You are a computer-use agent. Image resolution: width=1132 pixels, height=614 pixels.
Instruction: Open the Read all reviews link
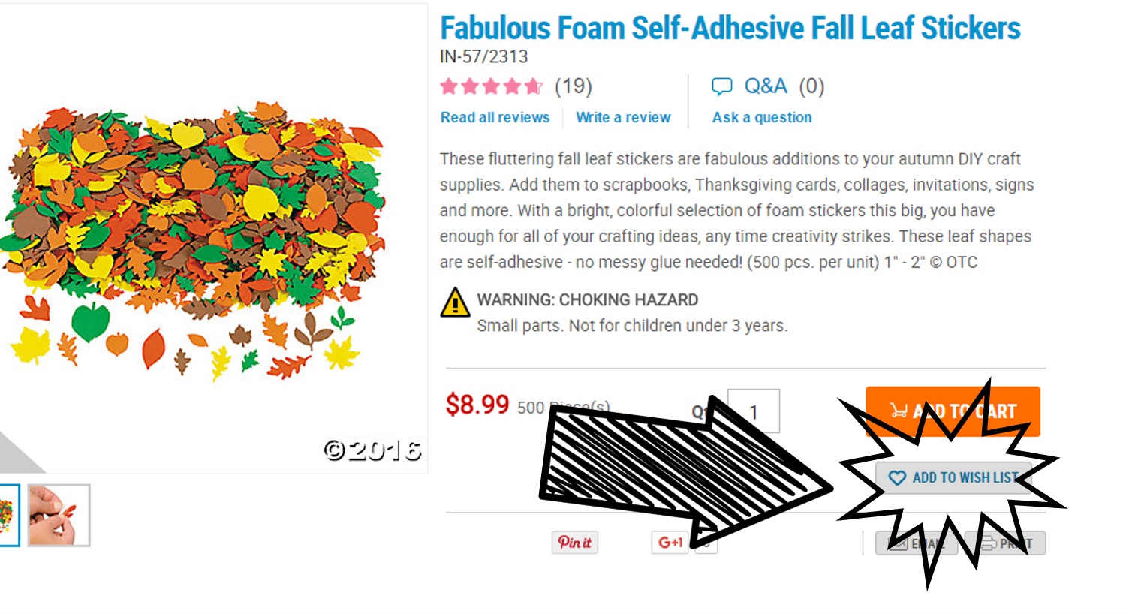point(495,117)
